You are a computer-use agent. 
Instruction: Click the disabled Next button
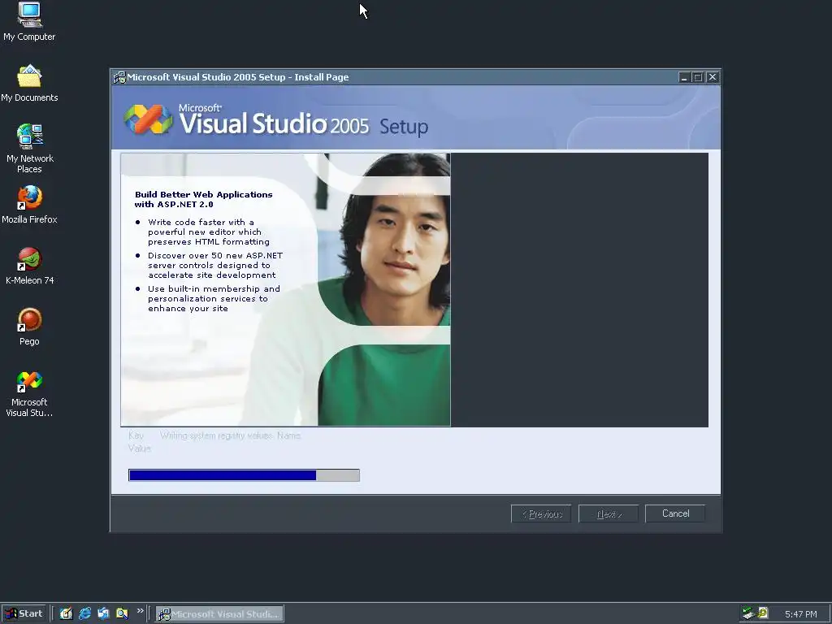[609, 513]
